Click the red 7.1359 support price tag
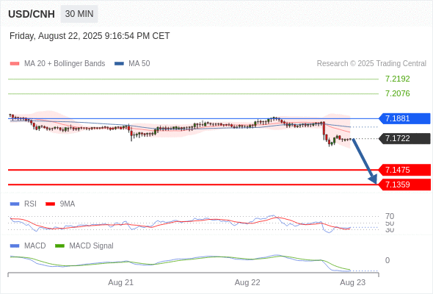 (404, 184)
